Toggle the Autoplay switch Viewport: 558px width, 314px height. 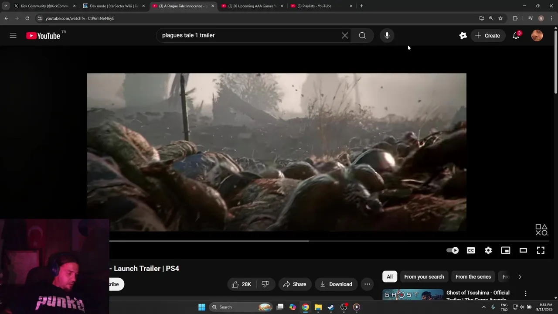[x=453, y=250]
